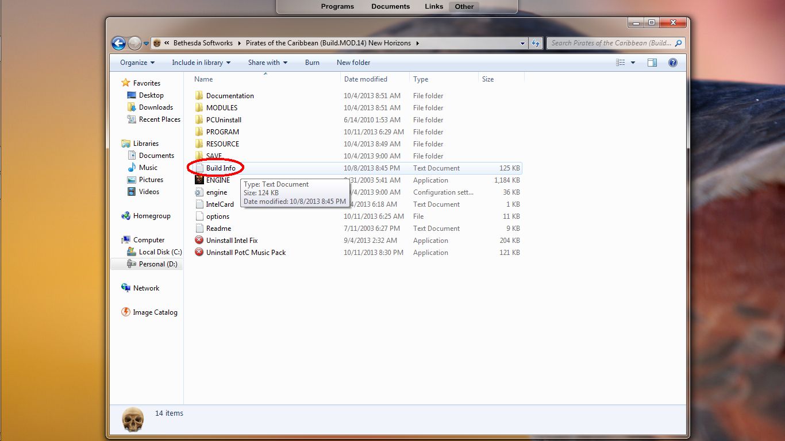The height and width of the screenshot is (441, 785).
Task: Open the Music library
Action: pyautogui.click(x=148, y=168)
